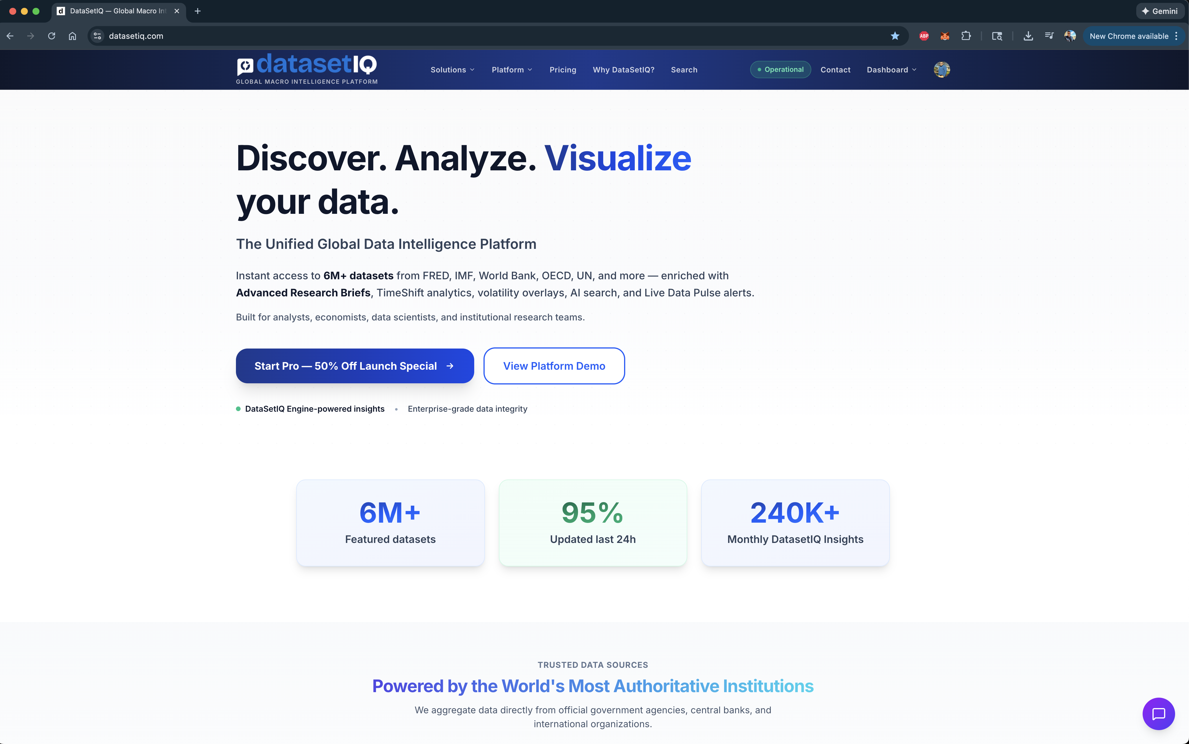The height and width of the screenshot is (744, 1189).
Task: Open the downloads icon in the toolbar
Action: [1028, 35]
